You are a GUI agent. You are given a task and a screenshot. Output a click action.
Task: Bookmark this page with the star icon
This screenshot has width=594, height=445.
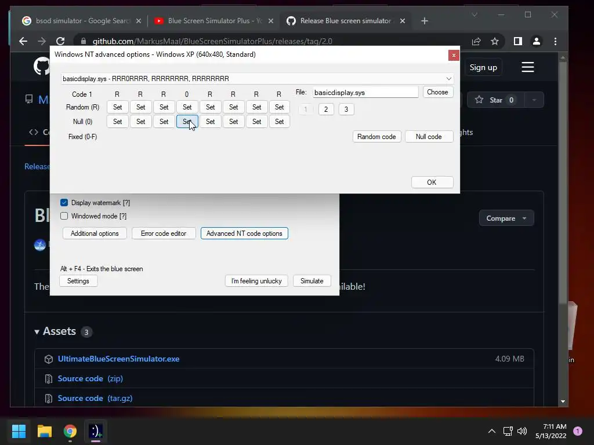(x=495, y=41)
